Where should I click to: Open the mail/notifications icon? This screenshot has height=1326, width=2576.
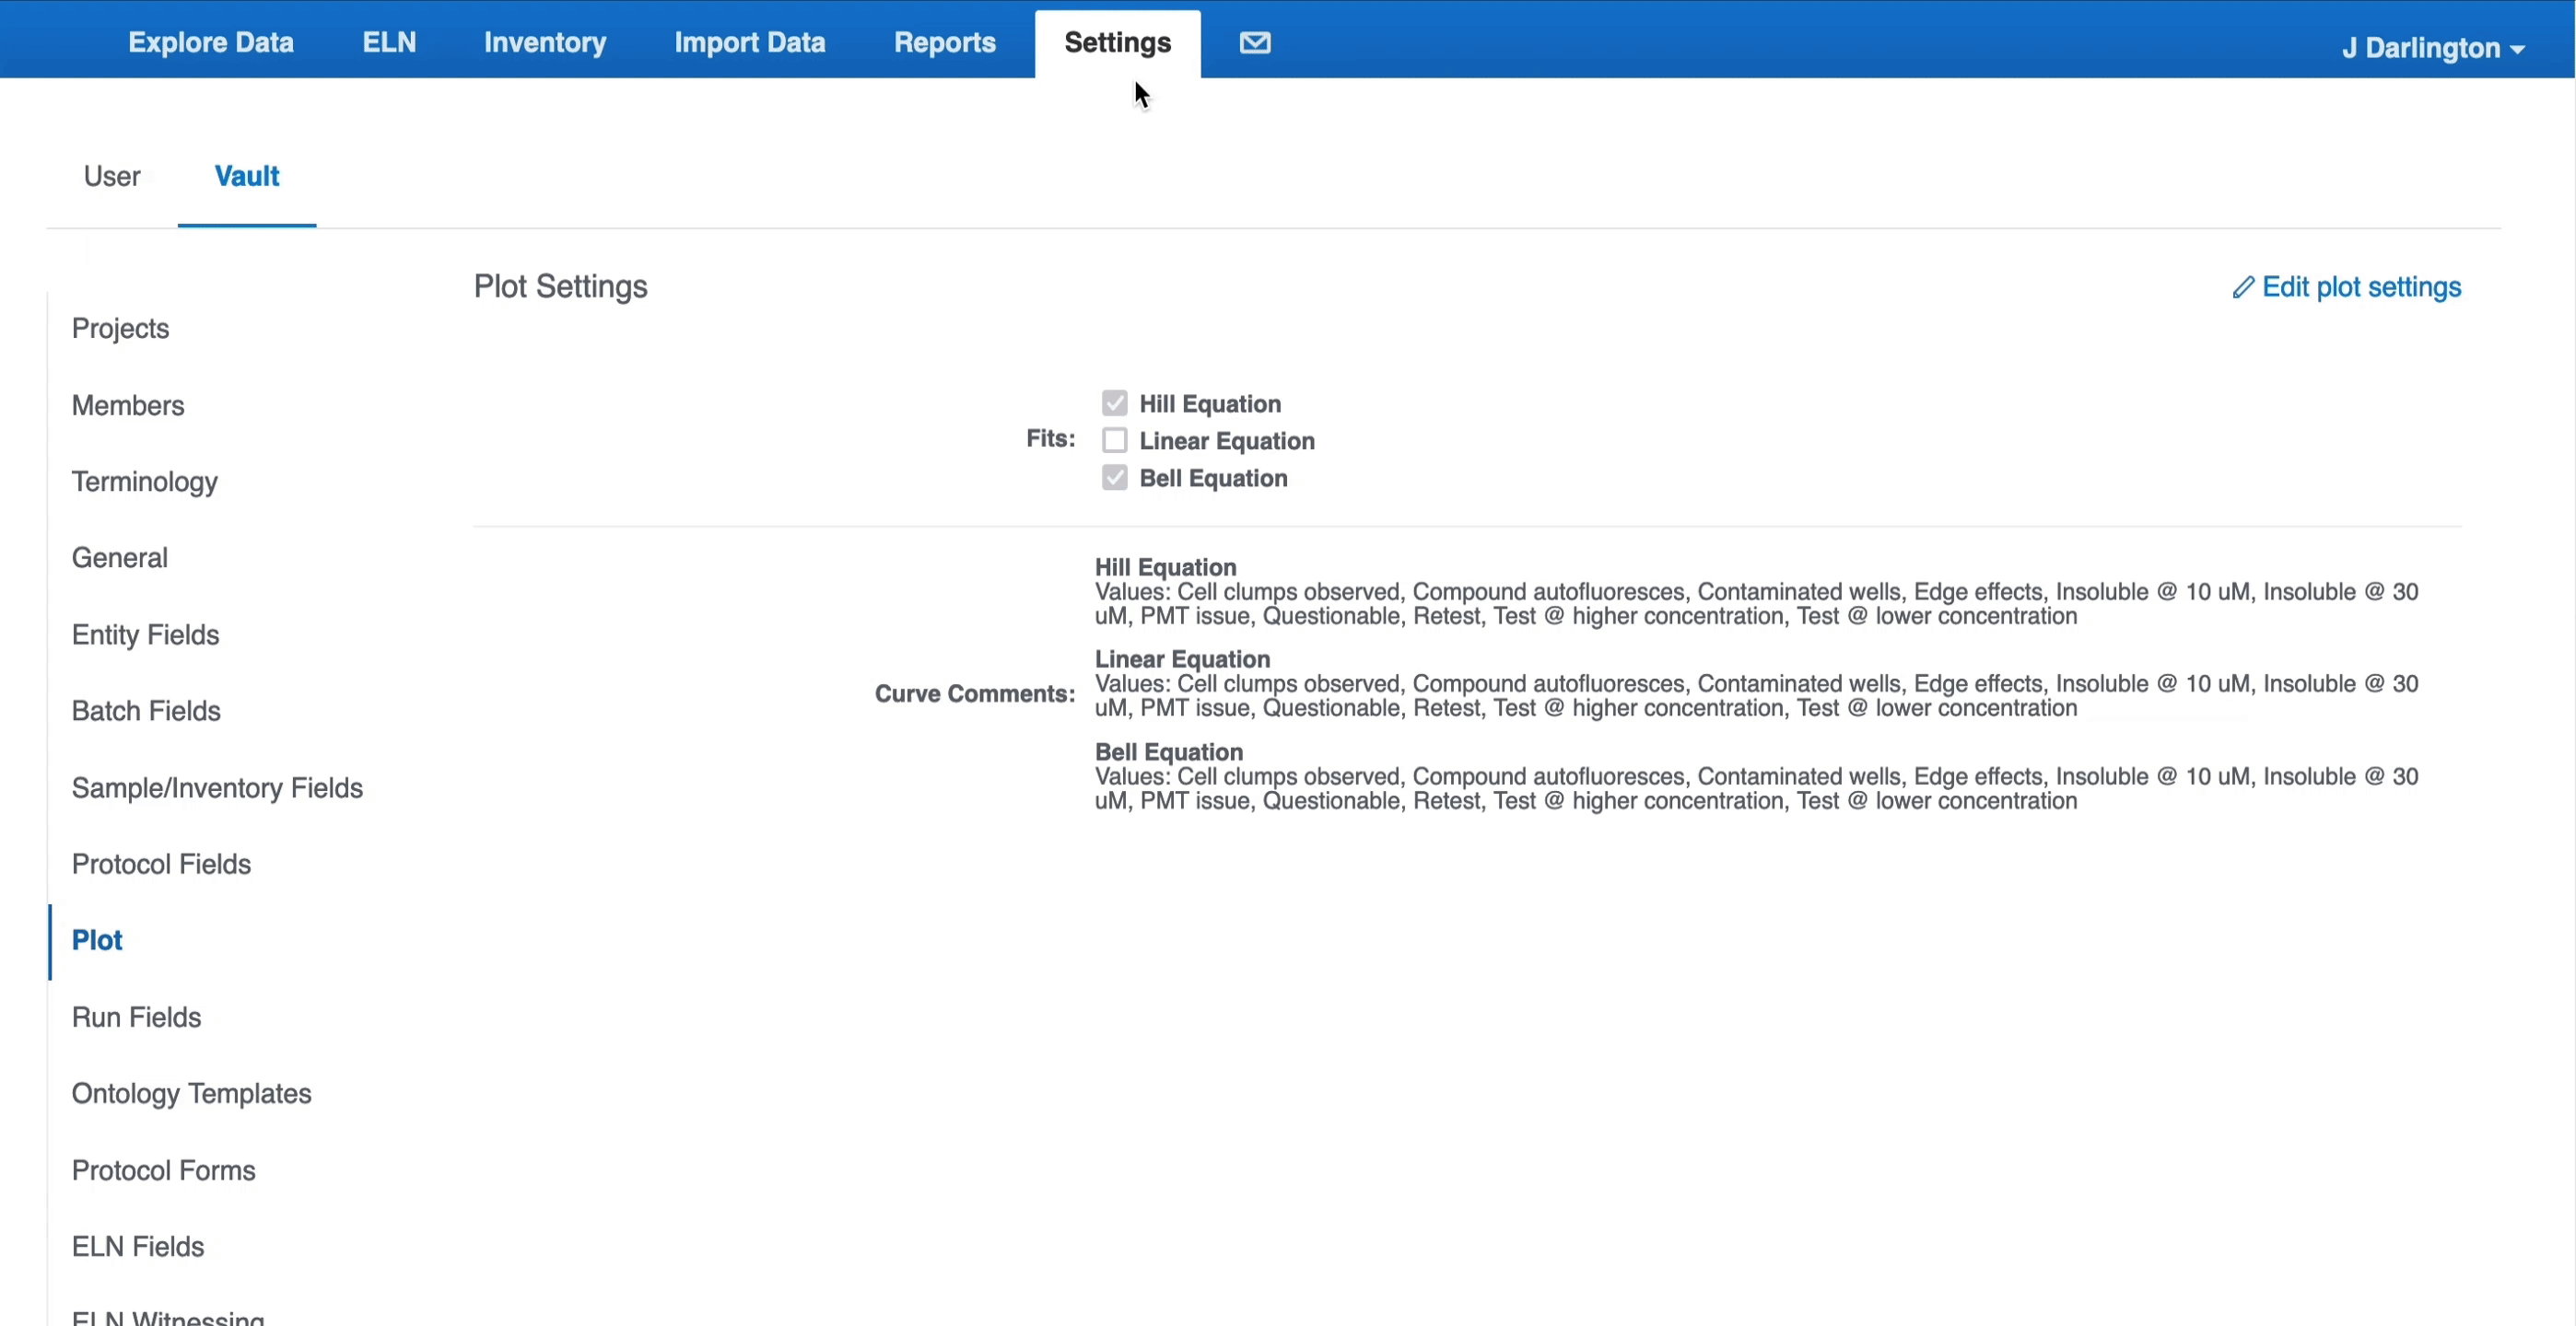1253,41
